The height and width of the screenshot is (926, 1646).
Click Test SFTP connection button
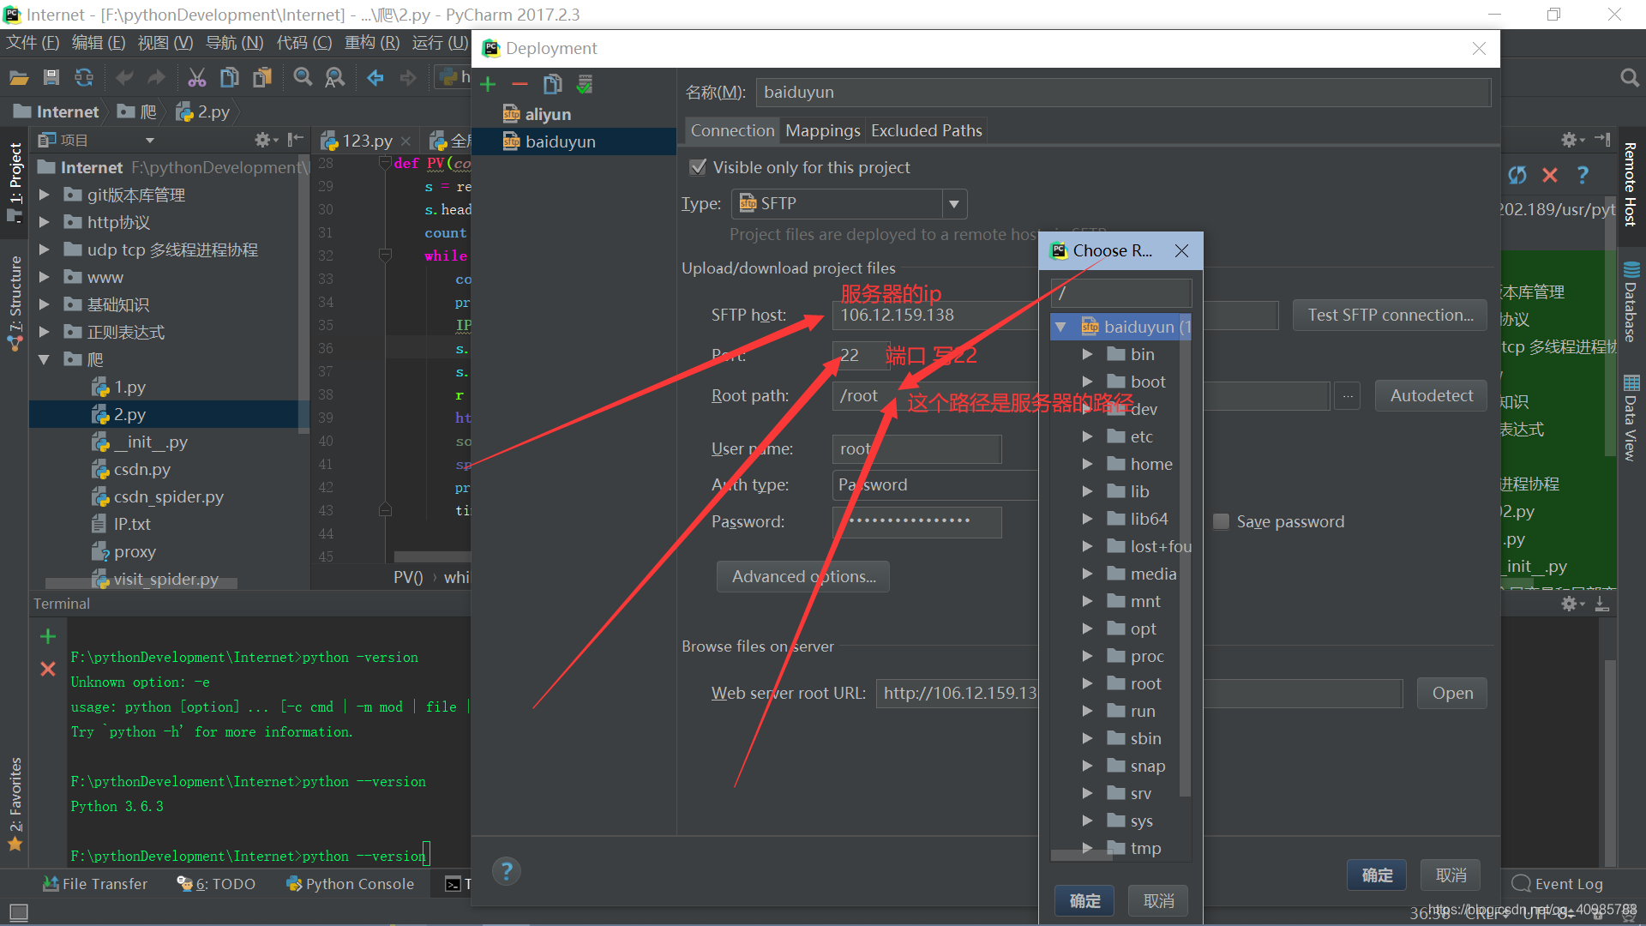coord(1390,316)
